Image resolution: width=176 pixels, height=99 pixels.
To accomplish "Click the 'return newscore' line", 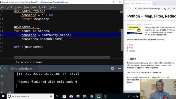I will point(35,19).
